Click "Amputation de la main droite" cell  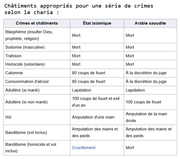[150, 117]
